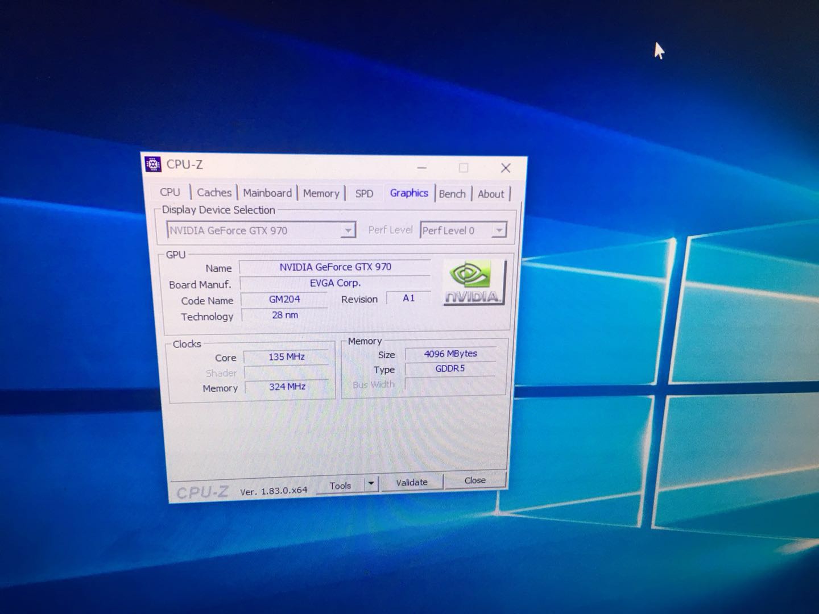Click the 28 nm technology value
Image resolution: width=819 pixels, height=614 pixels.
pyautogui.click(x=284, y=314)
